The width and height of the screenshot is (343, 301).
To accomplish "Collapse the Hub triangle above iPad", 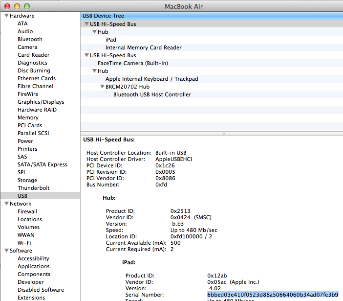I will (x=94, y=32).
